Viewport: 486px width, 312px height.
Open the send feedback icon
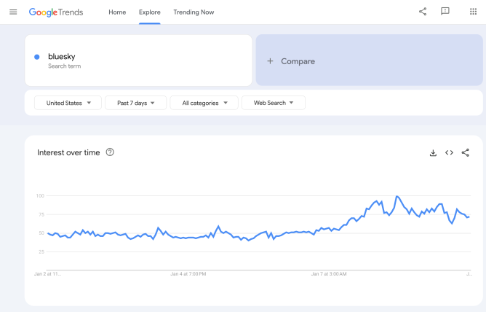coord(445,12)
